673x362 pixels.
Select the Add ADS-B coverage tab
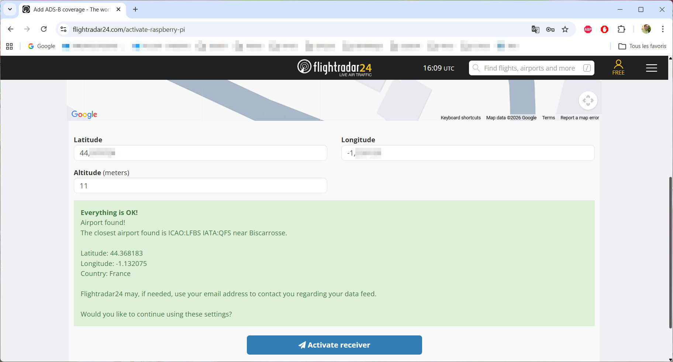(x=72, y=10)
